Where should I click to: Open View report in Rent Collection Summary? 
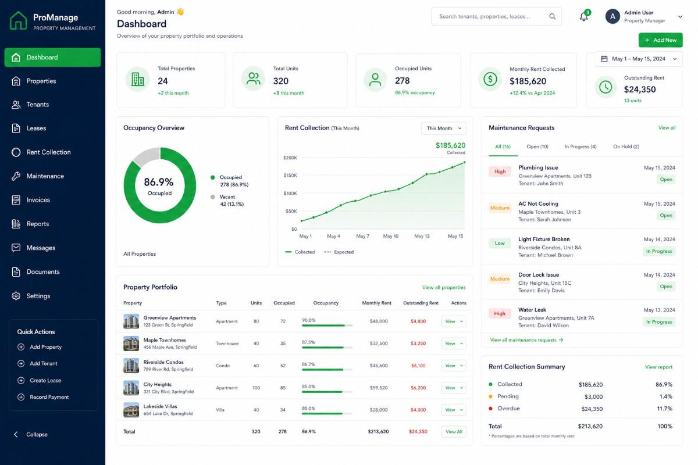[658, 367]
